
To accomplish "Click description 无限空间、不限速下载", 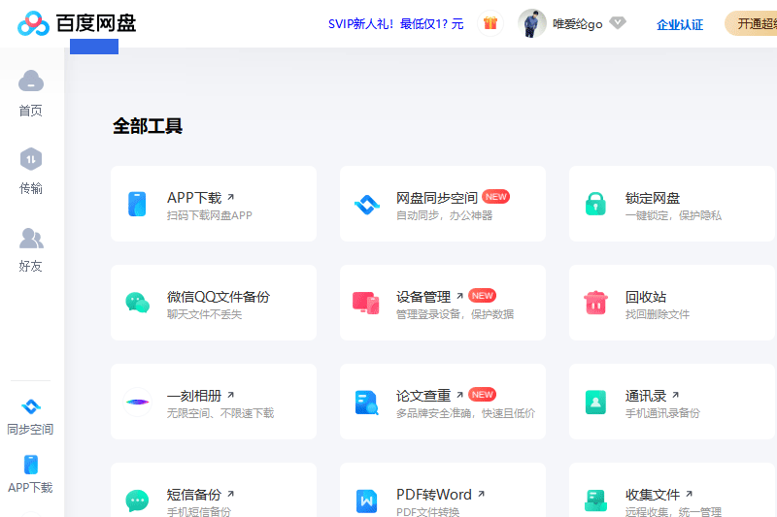I will pos(220,413).
